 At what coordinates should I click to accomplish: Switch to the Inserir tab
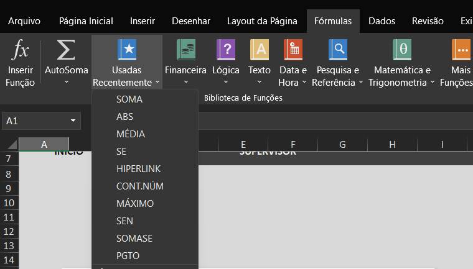tap(143, 21)
